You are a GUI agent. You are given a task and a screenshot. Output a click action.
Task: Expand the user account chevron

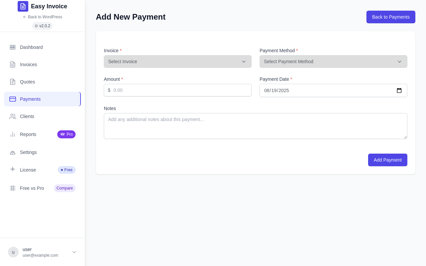tap(74, 252)
